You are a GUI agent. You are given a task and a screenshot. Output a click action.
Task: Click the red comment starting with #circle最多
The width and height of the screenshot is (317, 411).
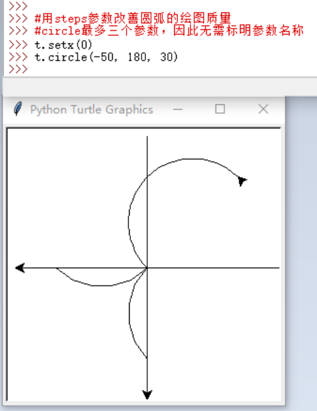tap(169, 31)
